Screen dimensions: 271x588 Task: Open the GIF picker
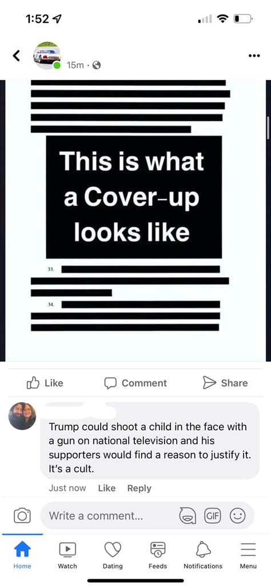[x=213, y=515]
